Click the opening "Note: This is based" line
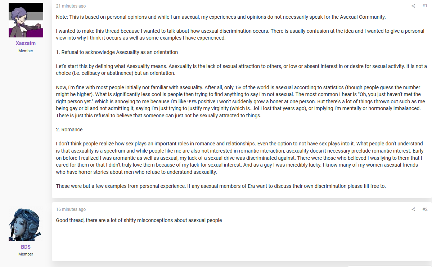Screen dimensions: 432x267 pyautogui.click(x=221, y=17)
